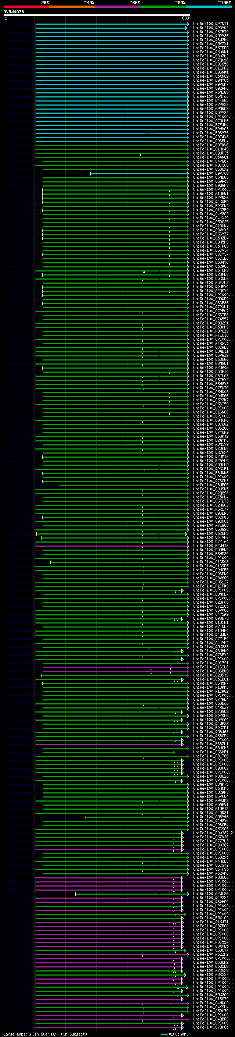This screenshot has width=235, height=1037.
Task: Select hit UniRef100_Q1HA49
Action: coord(210,149)
